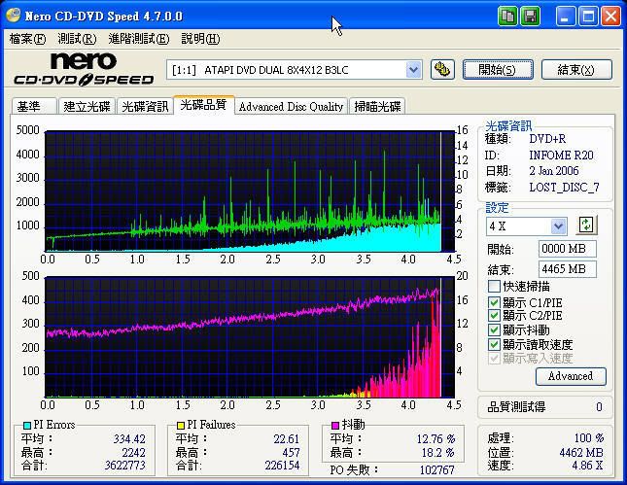Click the copy-to-clipboard icon in title bar
The image size is (627, 485).
coord(507,17)
